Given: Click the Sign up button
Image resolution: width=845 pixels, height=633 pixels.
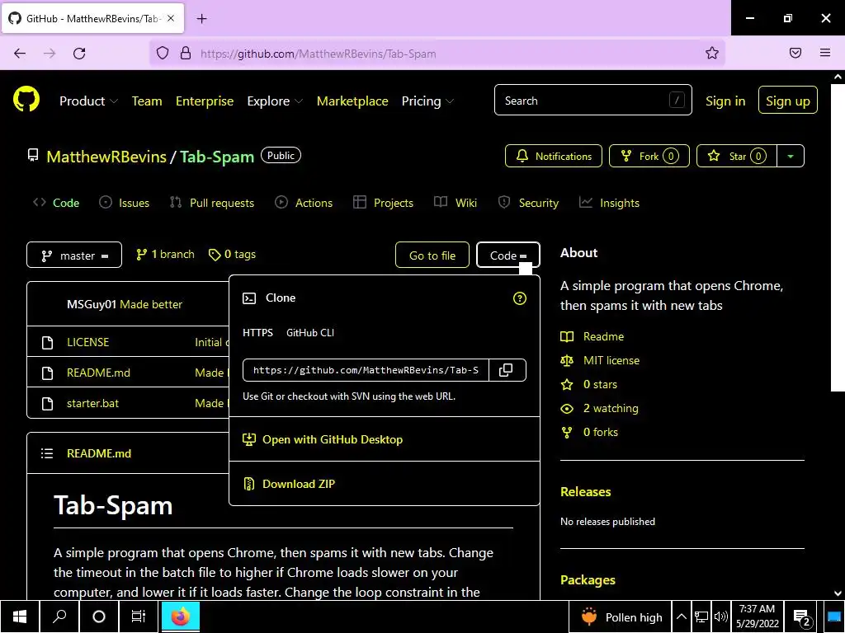Looking at the screenshot, I should (x=788, y=100).
